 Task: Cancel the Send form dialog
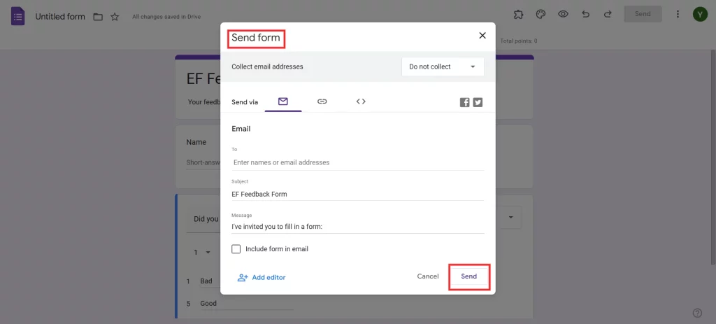pyautogui.click(x=428, y=276)
